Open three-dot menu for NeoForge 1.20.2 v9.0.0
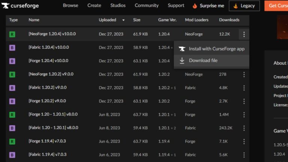This screenshot has width=288, height=162. [244, 75]
